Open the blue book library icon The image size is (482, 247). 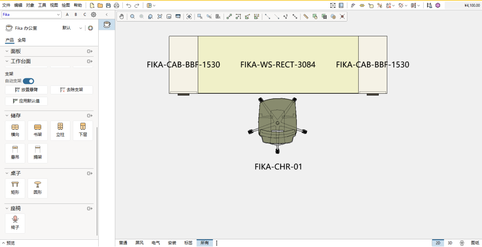pos(341,5)
